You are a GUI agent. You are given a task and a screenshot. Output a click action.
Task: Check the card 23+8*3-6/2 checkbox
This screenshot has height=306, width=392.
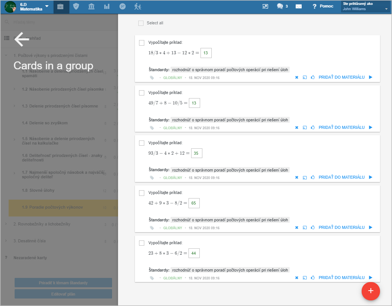pyautogui.click(x=142, y=243)
